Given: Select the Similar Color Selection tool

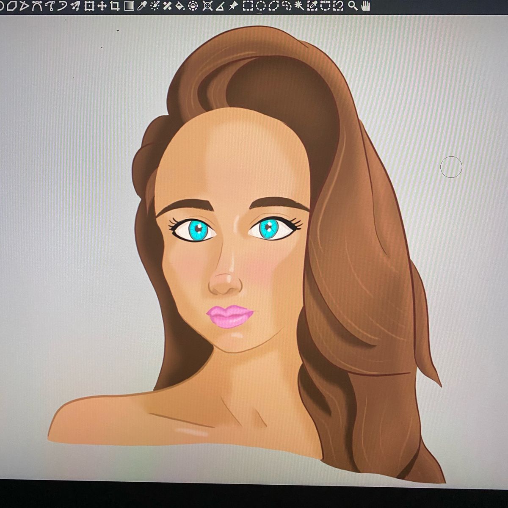Looking at the screenshot, I should pos(312,6).
